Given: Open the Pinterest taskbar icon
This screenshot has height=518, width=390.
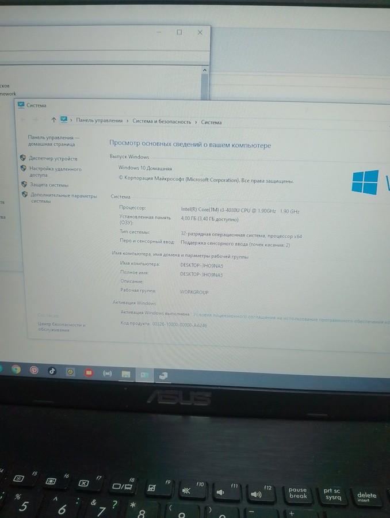Looking at the screenshot, I should click(34, 370).
